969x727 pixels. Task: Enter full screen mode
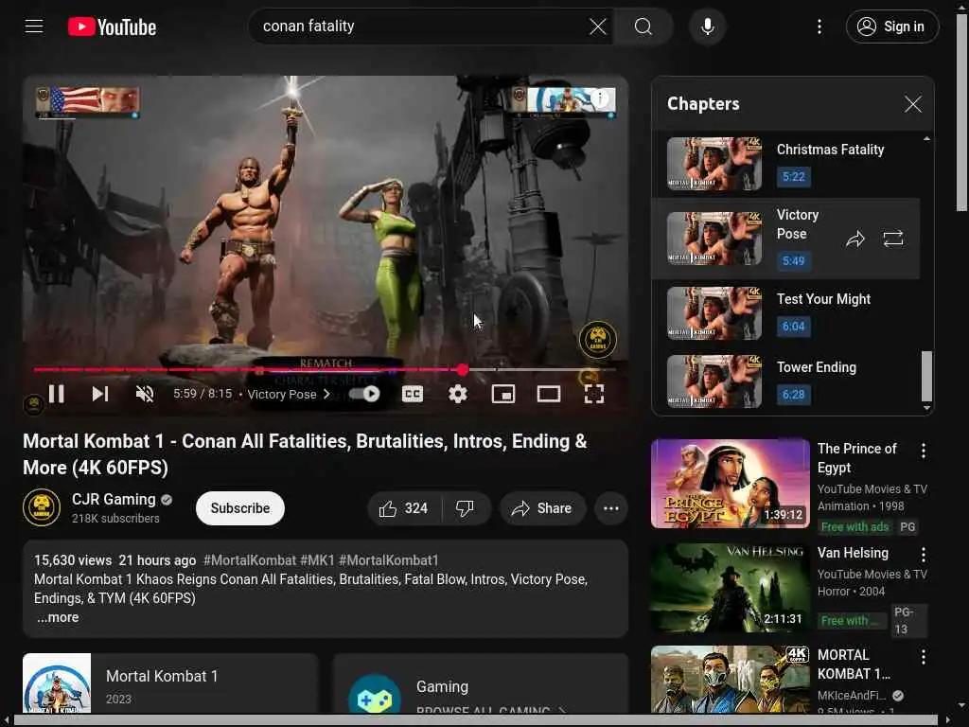click(x=594, y=394)
